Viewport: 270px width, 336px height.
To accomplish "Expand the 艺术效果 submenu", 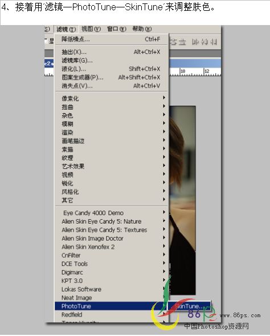I will point(112,166).
